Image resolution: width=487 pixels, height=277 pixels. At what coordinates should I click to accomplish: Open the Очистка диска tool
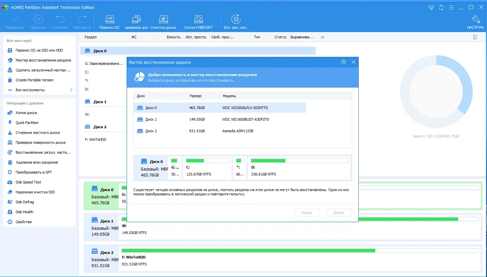[x=163, y=19]
